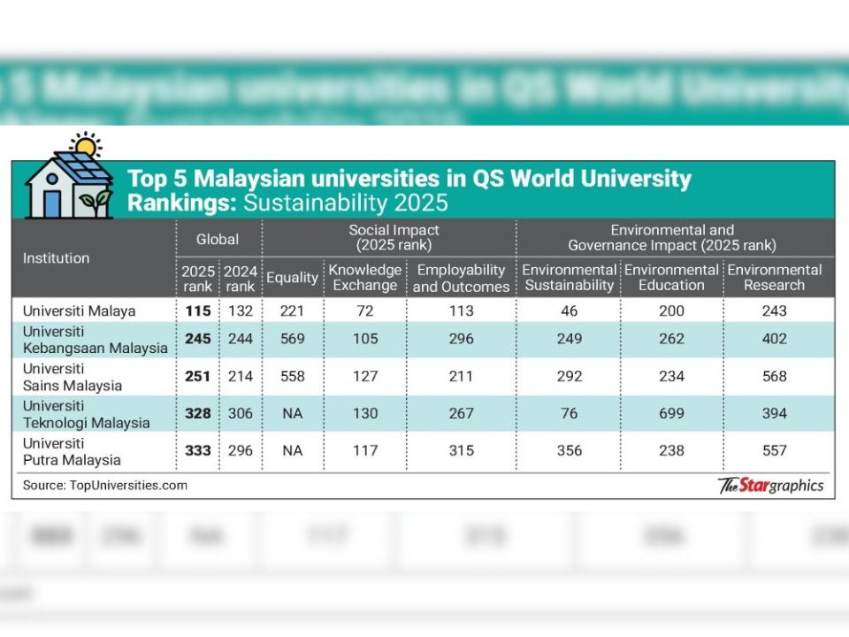Click the 'Institution' column header
The height and width of the screenshot is (637, 849).
(x=57, y=257)
